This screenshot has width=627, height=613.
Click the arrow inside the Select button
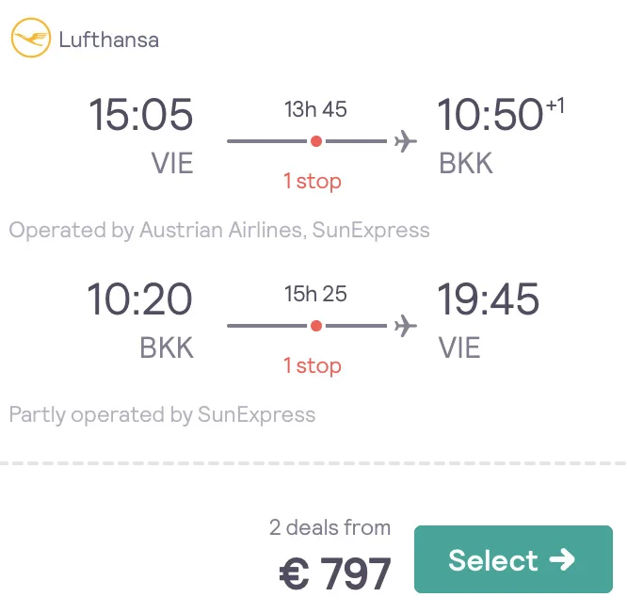(562, 559)
